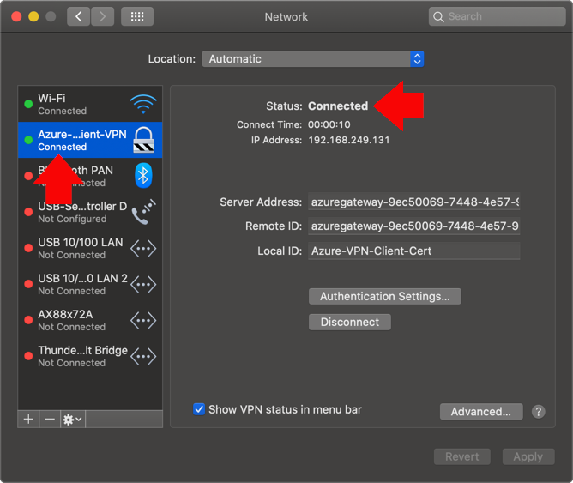Select Wi-Fi in the services list

point(90,104)
